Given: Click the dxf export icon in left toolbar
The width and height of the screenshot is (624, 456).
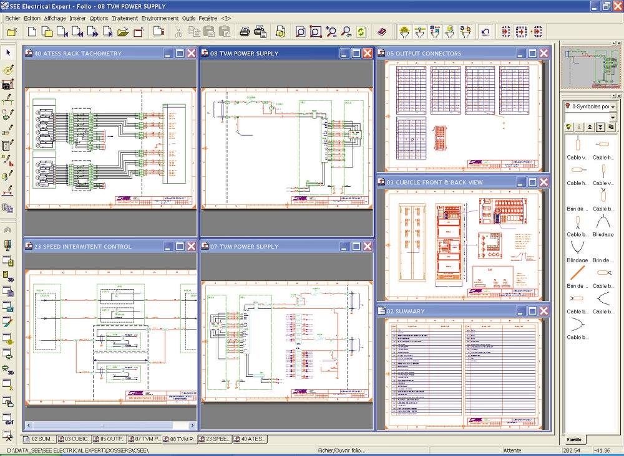Looking at the screenshot, I should point(8,419).
